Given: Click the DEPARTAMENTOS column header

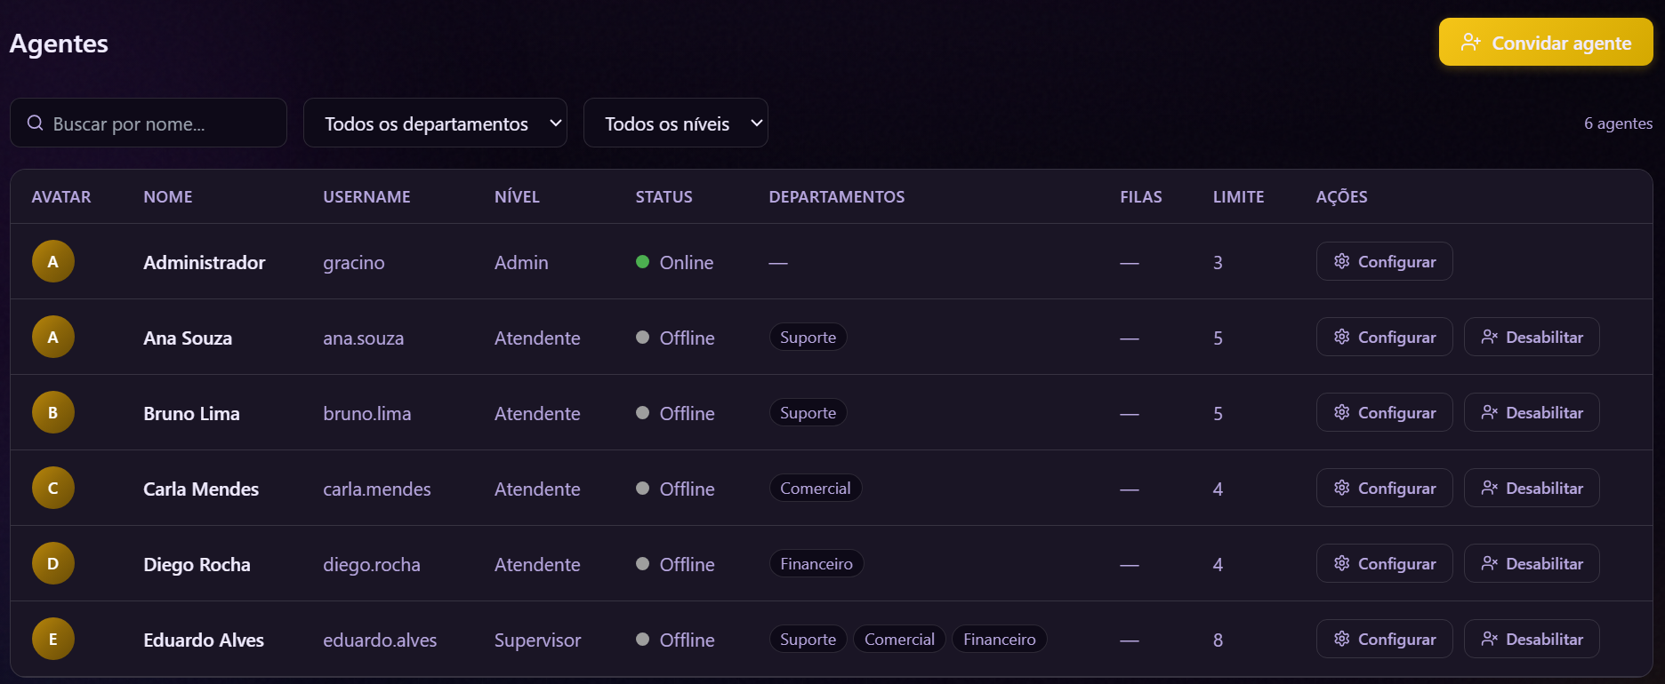Looking at the screenshot, I should pos(837,197).
